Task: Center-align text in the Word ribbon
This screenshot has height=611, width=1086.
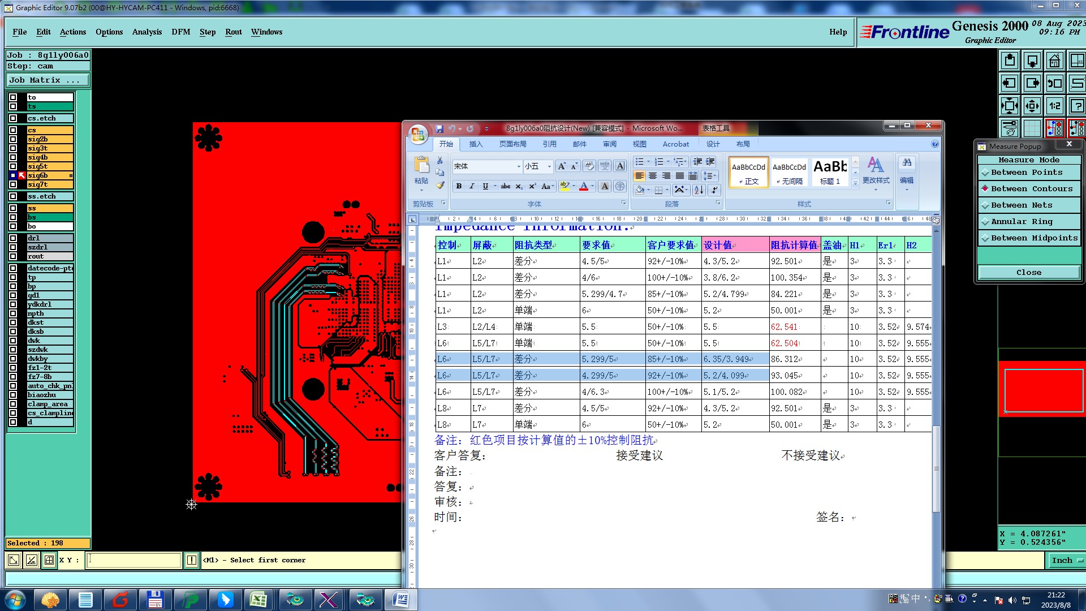Action: 653,176
